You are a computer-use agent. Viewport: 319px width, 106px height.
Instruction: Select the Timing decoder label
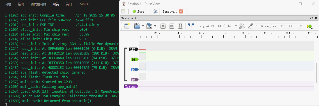(131, 86)
